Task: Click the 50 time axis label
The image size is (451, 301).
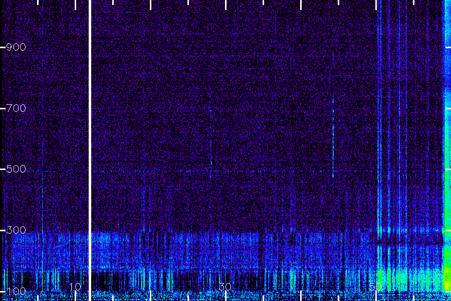Action: (375, 286)
